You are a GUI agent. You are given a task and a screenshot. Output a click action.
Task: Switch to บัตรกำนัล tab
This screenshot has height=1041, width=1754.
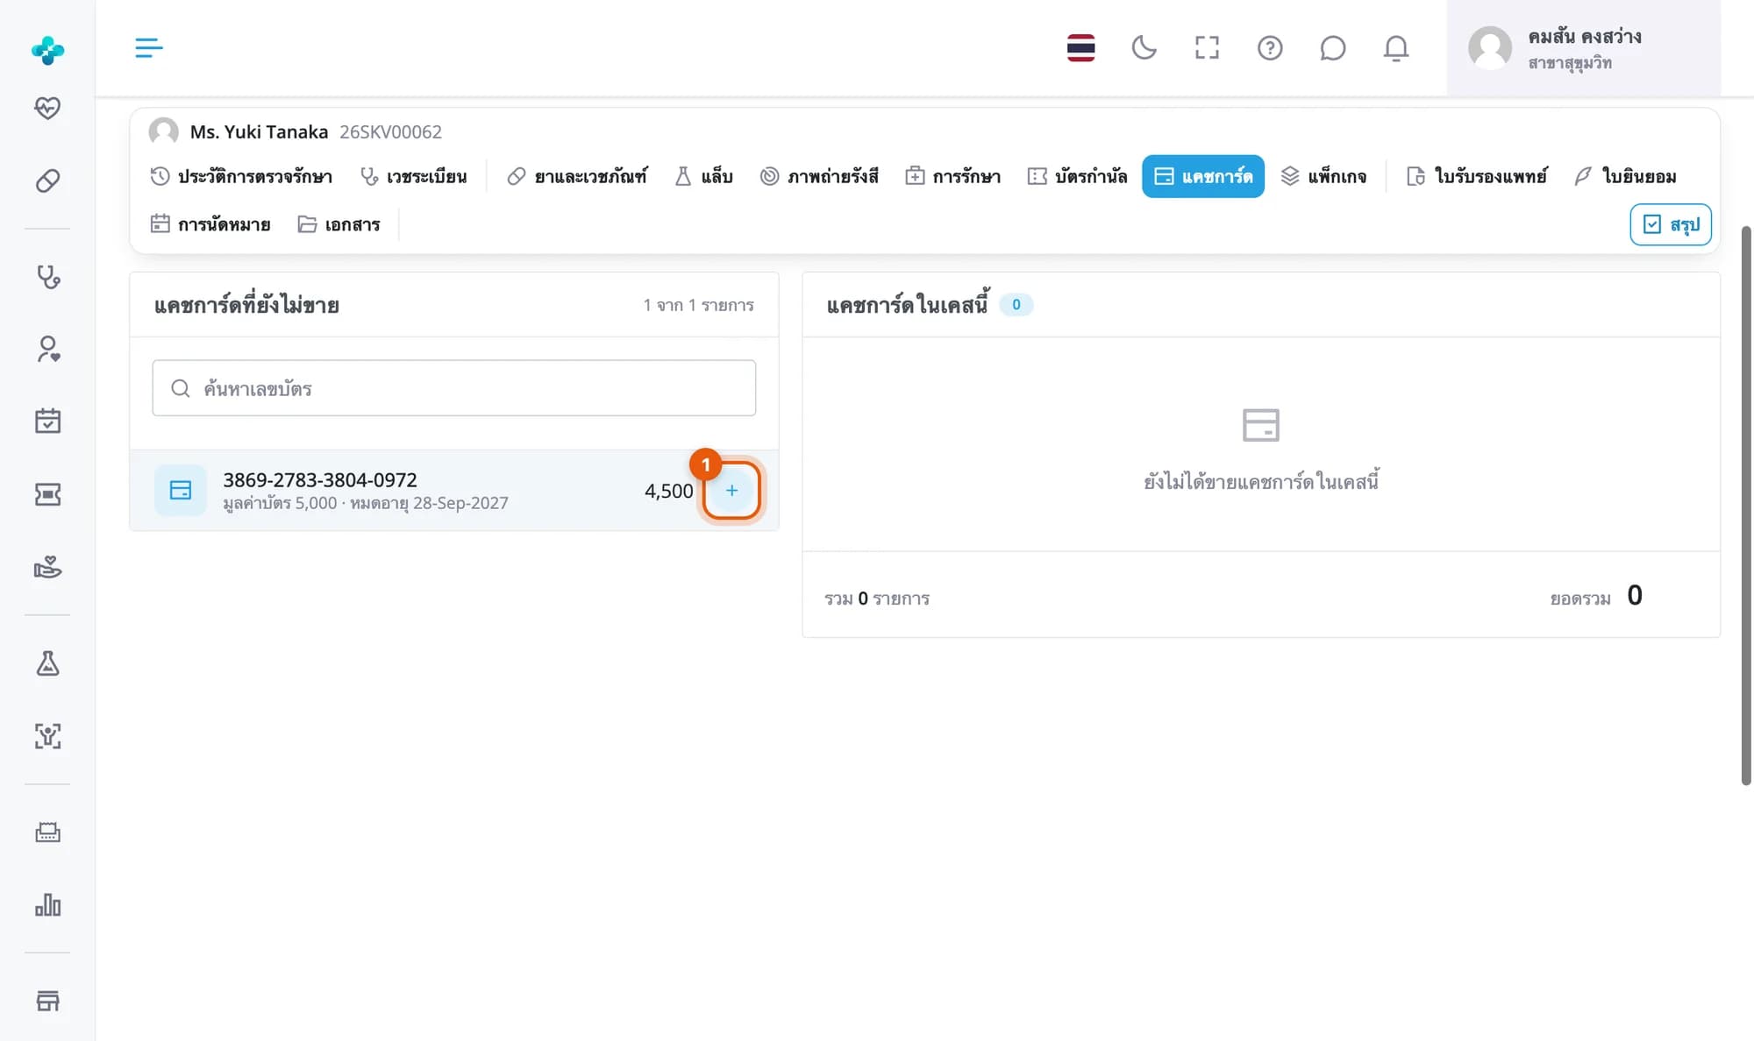[1078, 176]
